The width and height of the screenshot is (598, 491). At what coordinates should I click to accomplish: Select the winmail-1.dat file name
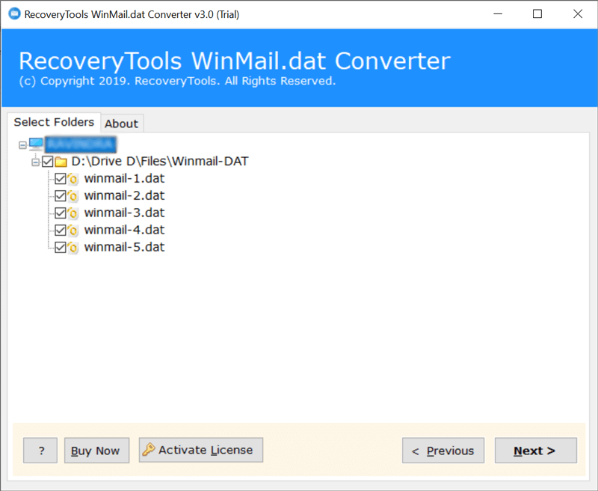tap(124, 179)
